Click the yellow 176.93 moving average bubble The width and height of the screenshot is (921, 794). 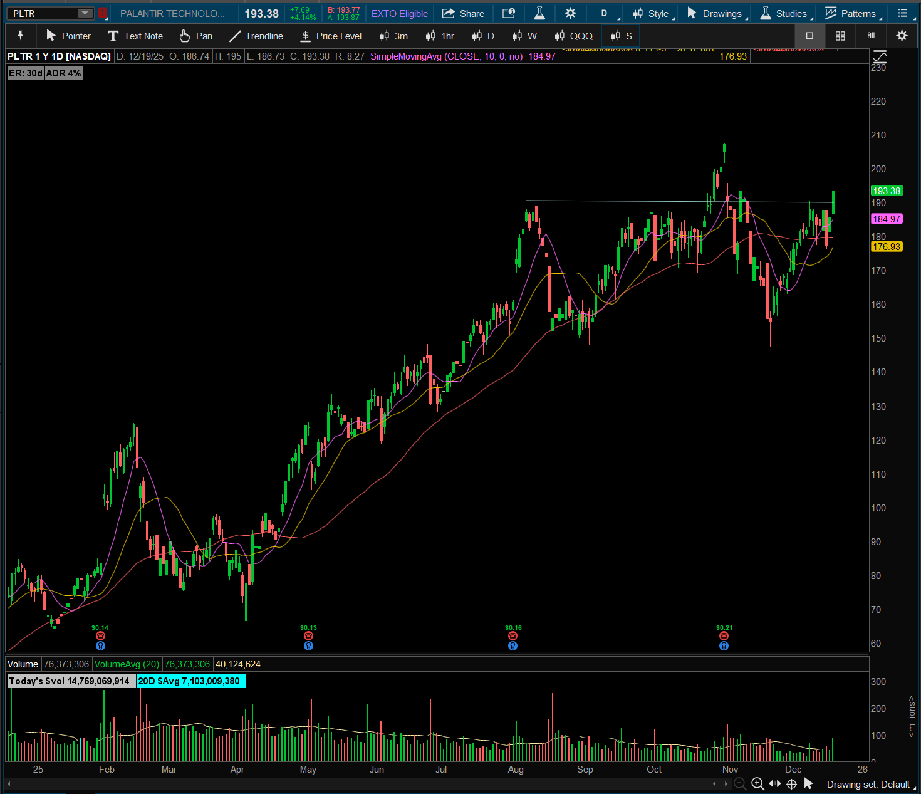(x=887, y=246)
